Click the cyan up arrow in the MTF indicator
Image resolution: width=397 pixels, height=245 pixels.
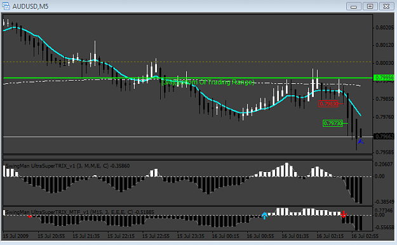click(x=264, y=216)
